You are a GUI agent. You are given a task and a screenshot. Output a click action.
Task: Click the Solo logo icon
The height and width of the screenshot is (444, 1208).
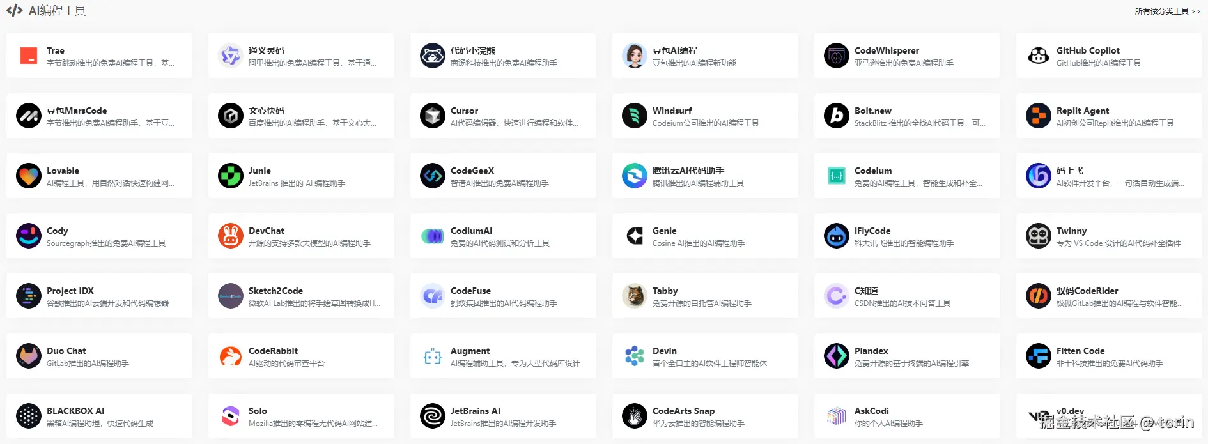[231, 417]
